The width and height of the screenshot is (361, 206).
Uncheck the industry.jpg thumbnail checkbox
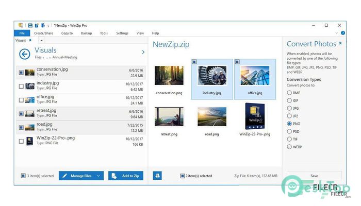tap(194, 62)
